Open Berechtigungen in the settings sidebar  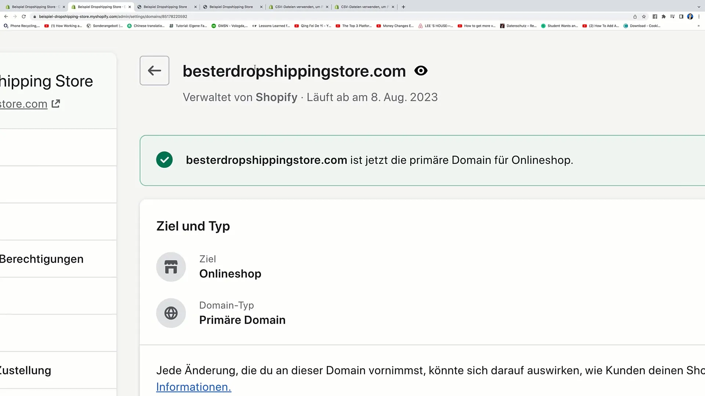[41, 259]
